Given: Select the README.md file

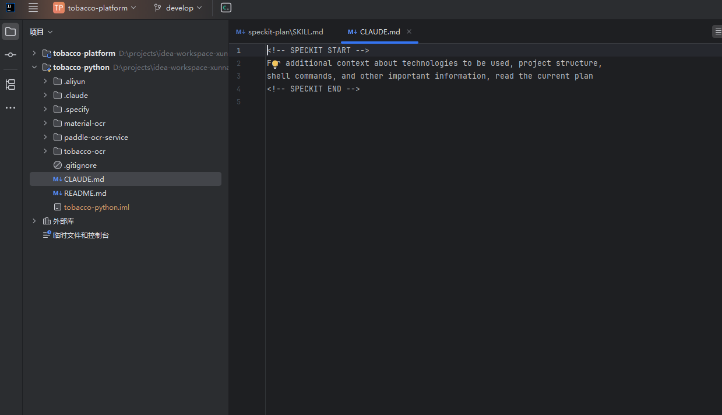Looking at the screenshot, I should click(x=125, y=193).
